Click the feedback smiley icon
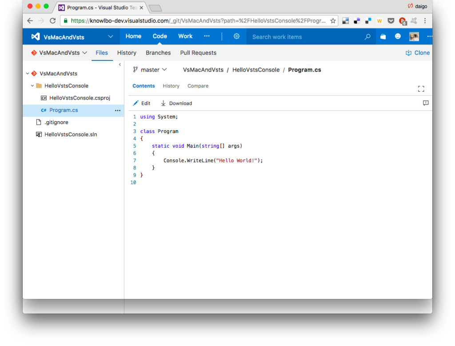This screenshot has width=455, height=346. pos(398,36)
